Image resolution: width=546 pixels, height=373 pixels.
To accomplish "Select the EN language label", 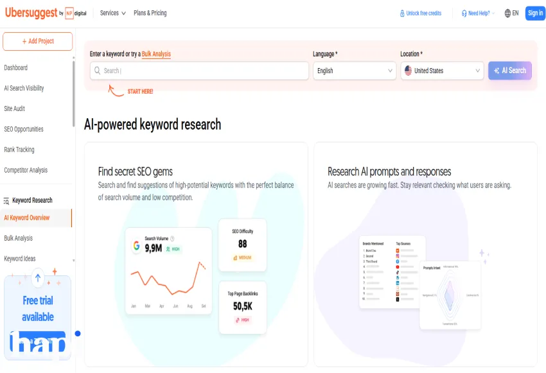I will pyautogui.click(x=515, y=13).
